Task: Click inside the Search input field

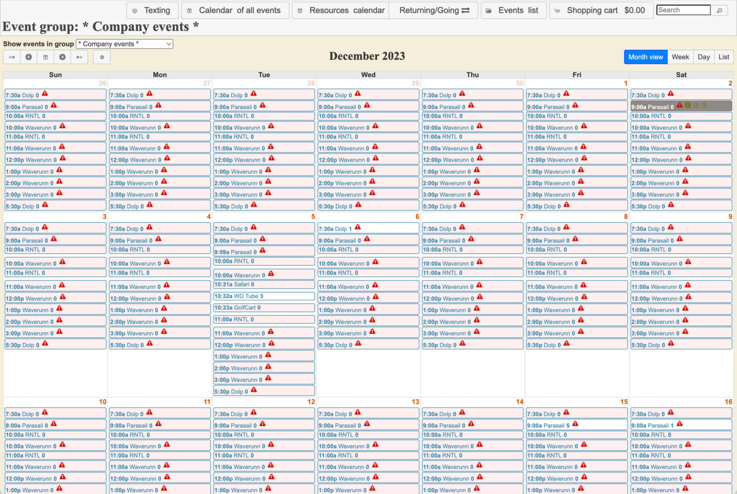Action: pos(683,10)
